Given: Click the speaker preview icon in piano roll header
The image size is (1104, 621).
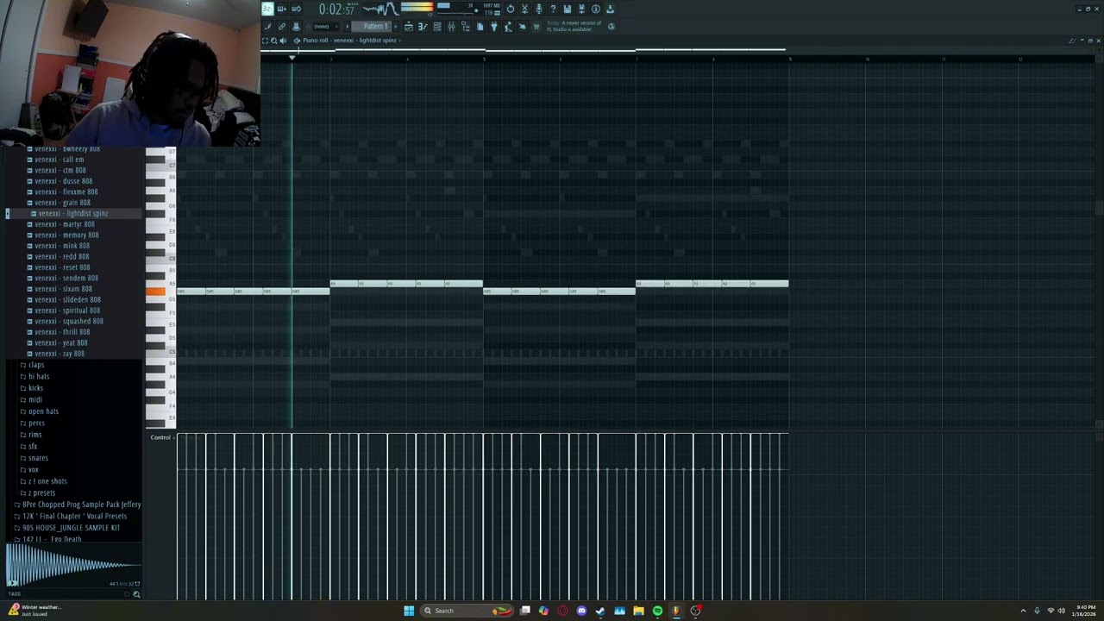Looking at the screenshot, I should pos(283,41).
